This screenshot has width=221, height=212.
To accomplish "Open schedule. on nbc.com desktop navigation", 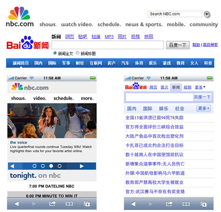I will tap(109, 25).
